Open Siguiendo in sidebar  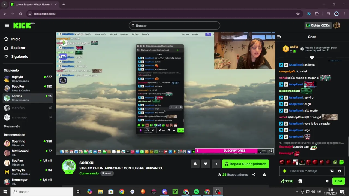point(20,56)
